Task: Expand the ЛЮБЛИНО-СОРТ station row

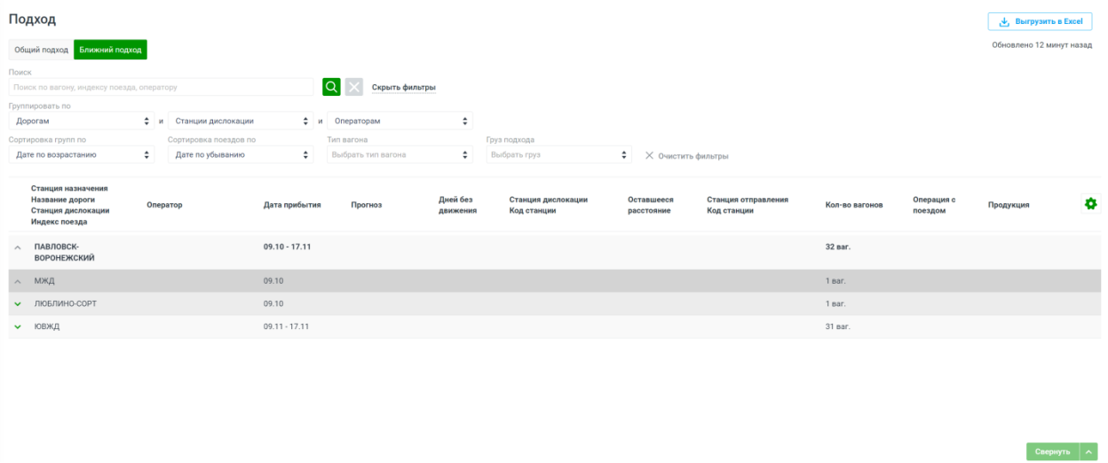Action: [18, 304]
